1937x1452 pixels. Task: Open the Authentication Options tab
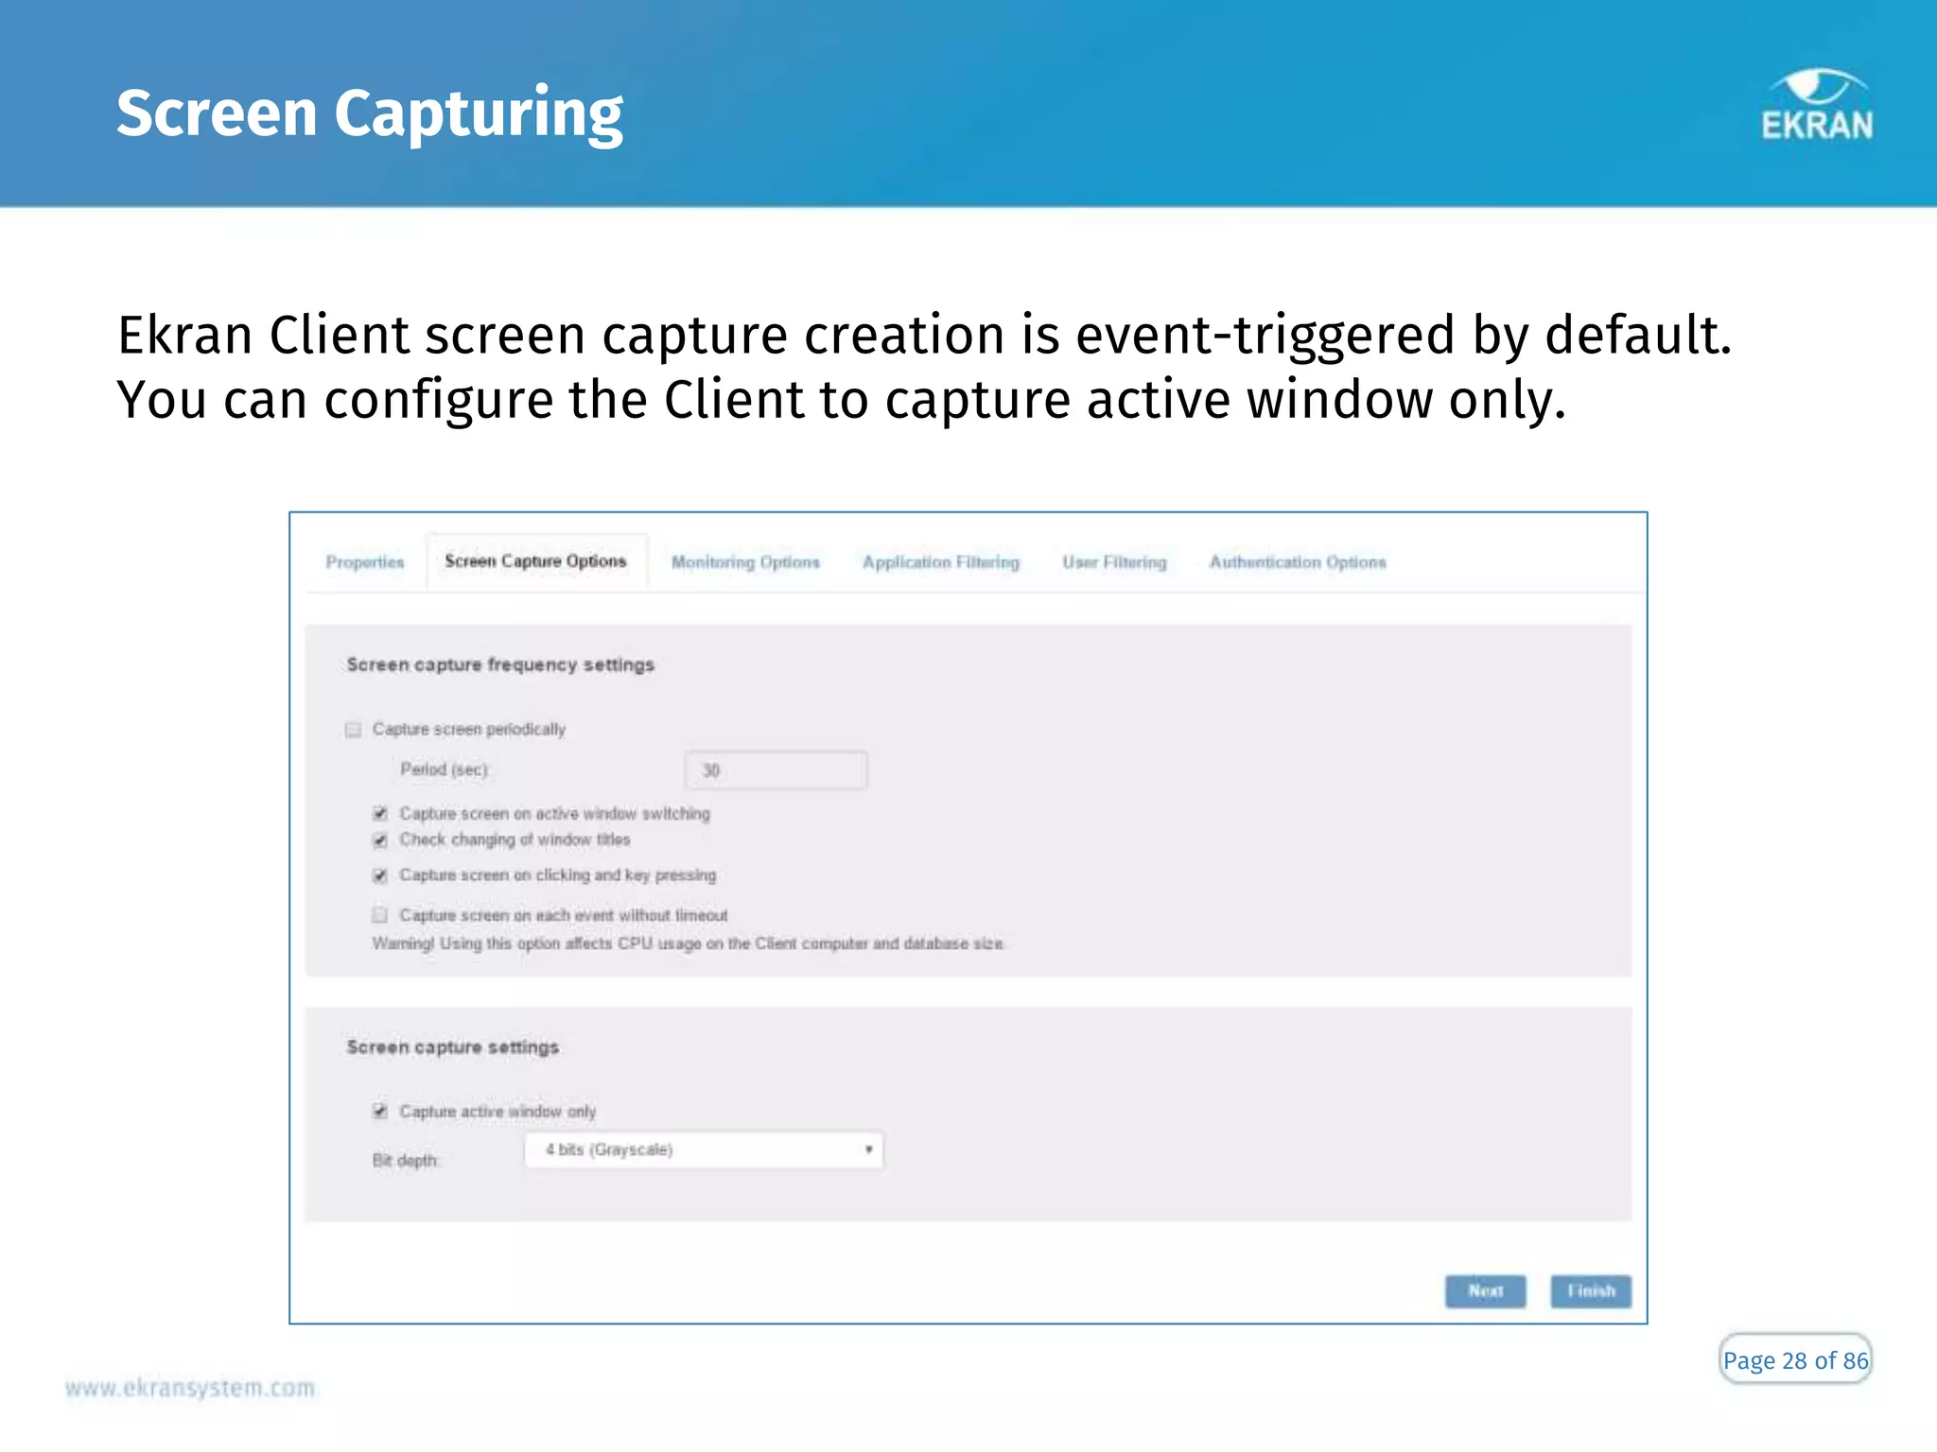coord(1298,562)
